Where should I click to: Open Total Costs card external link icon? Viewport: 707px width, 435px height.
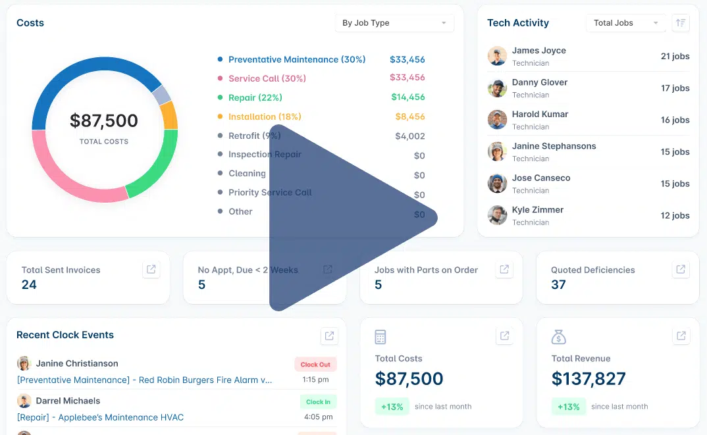(x=504, y=336)
